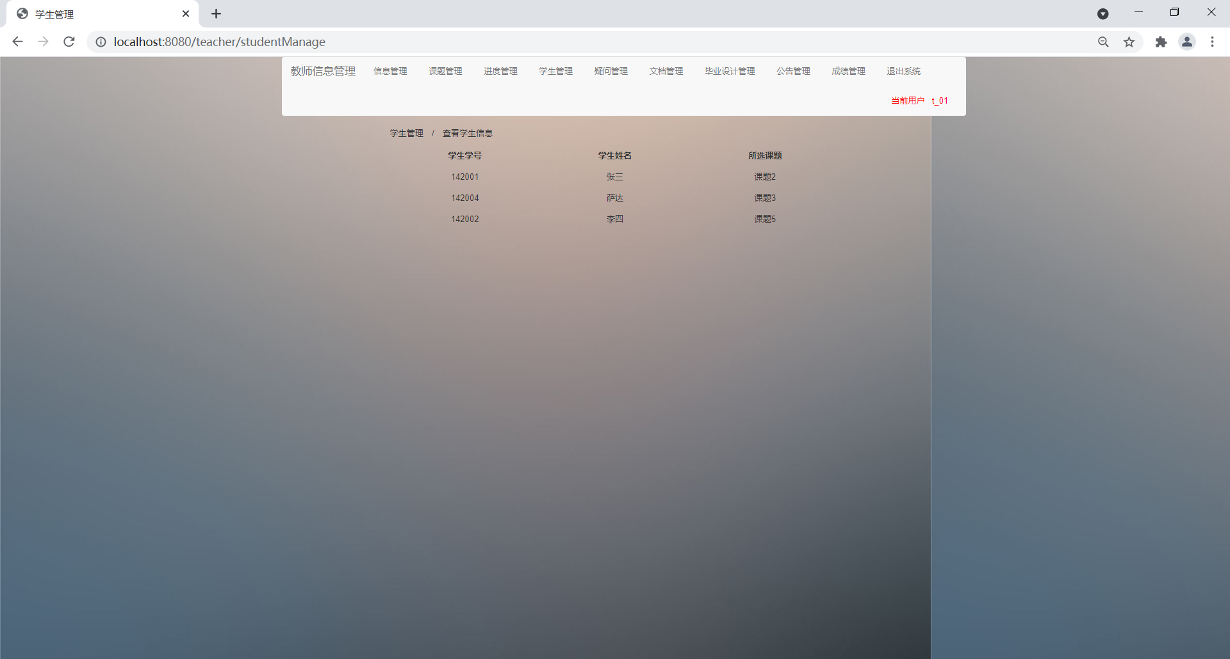Select the student name 萨达
This screenshot has width=1230, height=659.
coord(615,198)
